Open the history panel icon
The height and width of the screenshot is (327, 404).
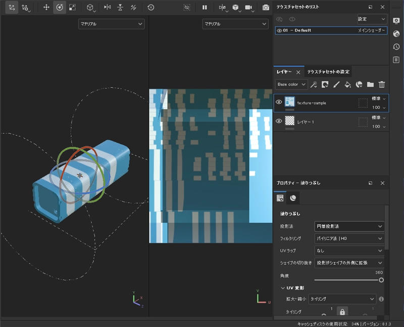tap(396, 47)
